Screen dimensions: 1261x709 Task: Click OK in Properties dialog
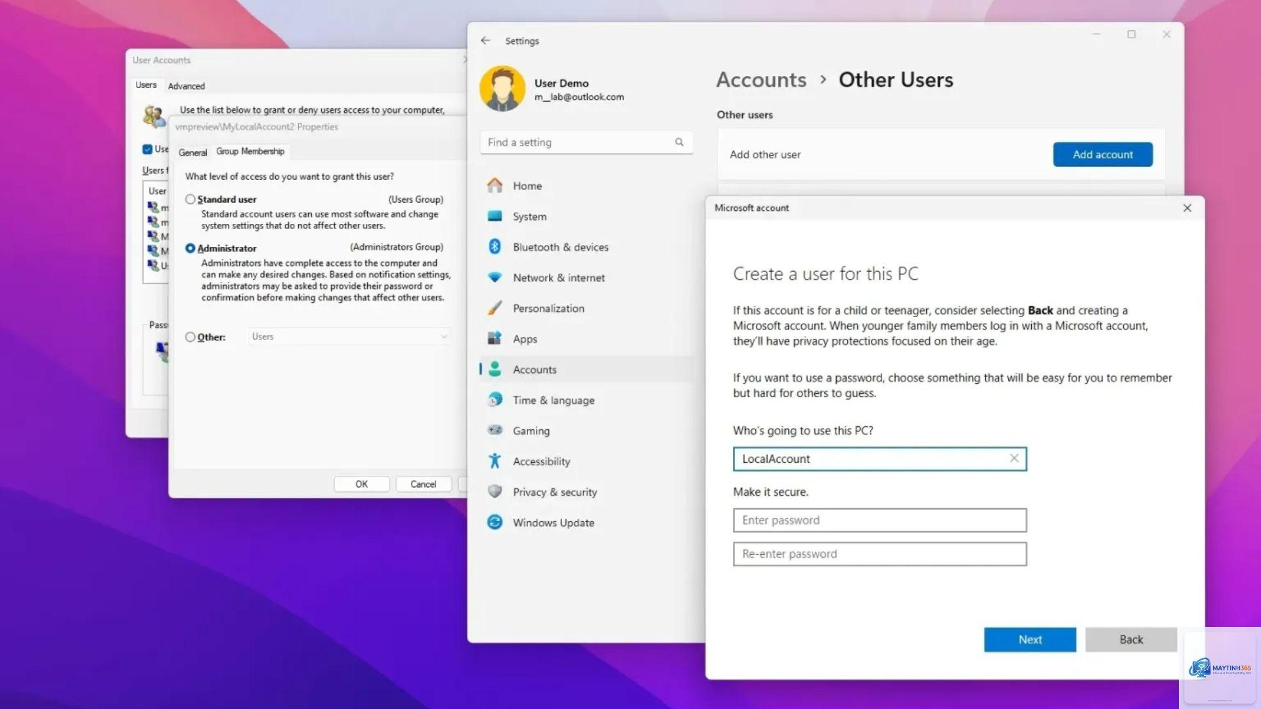point(362,484)
